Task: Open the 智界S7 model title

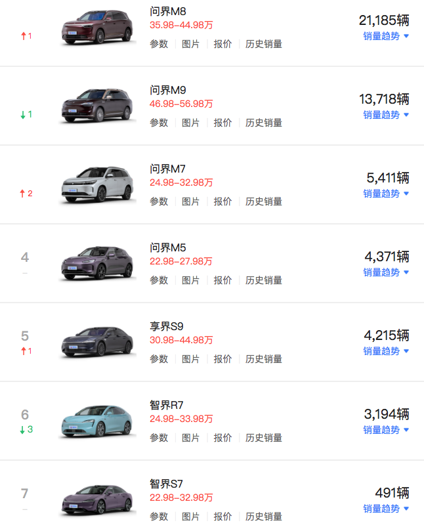Action: pos(167,484)
